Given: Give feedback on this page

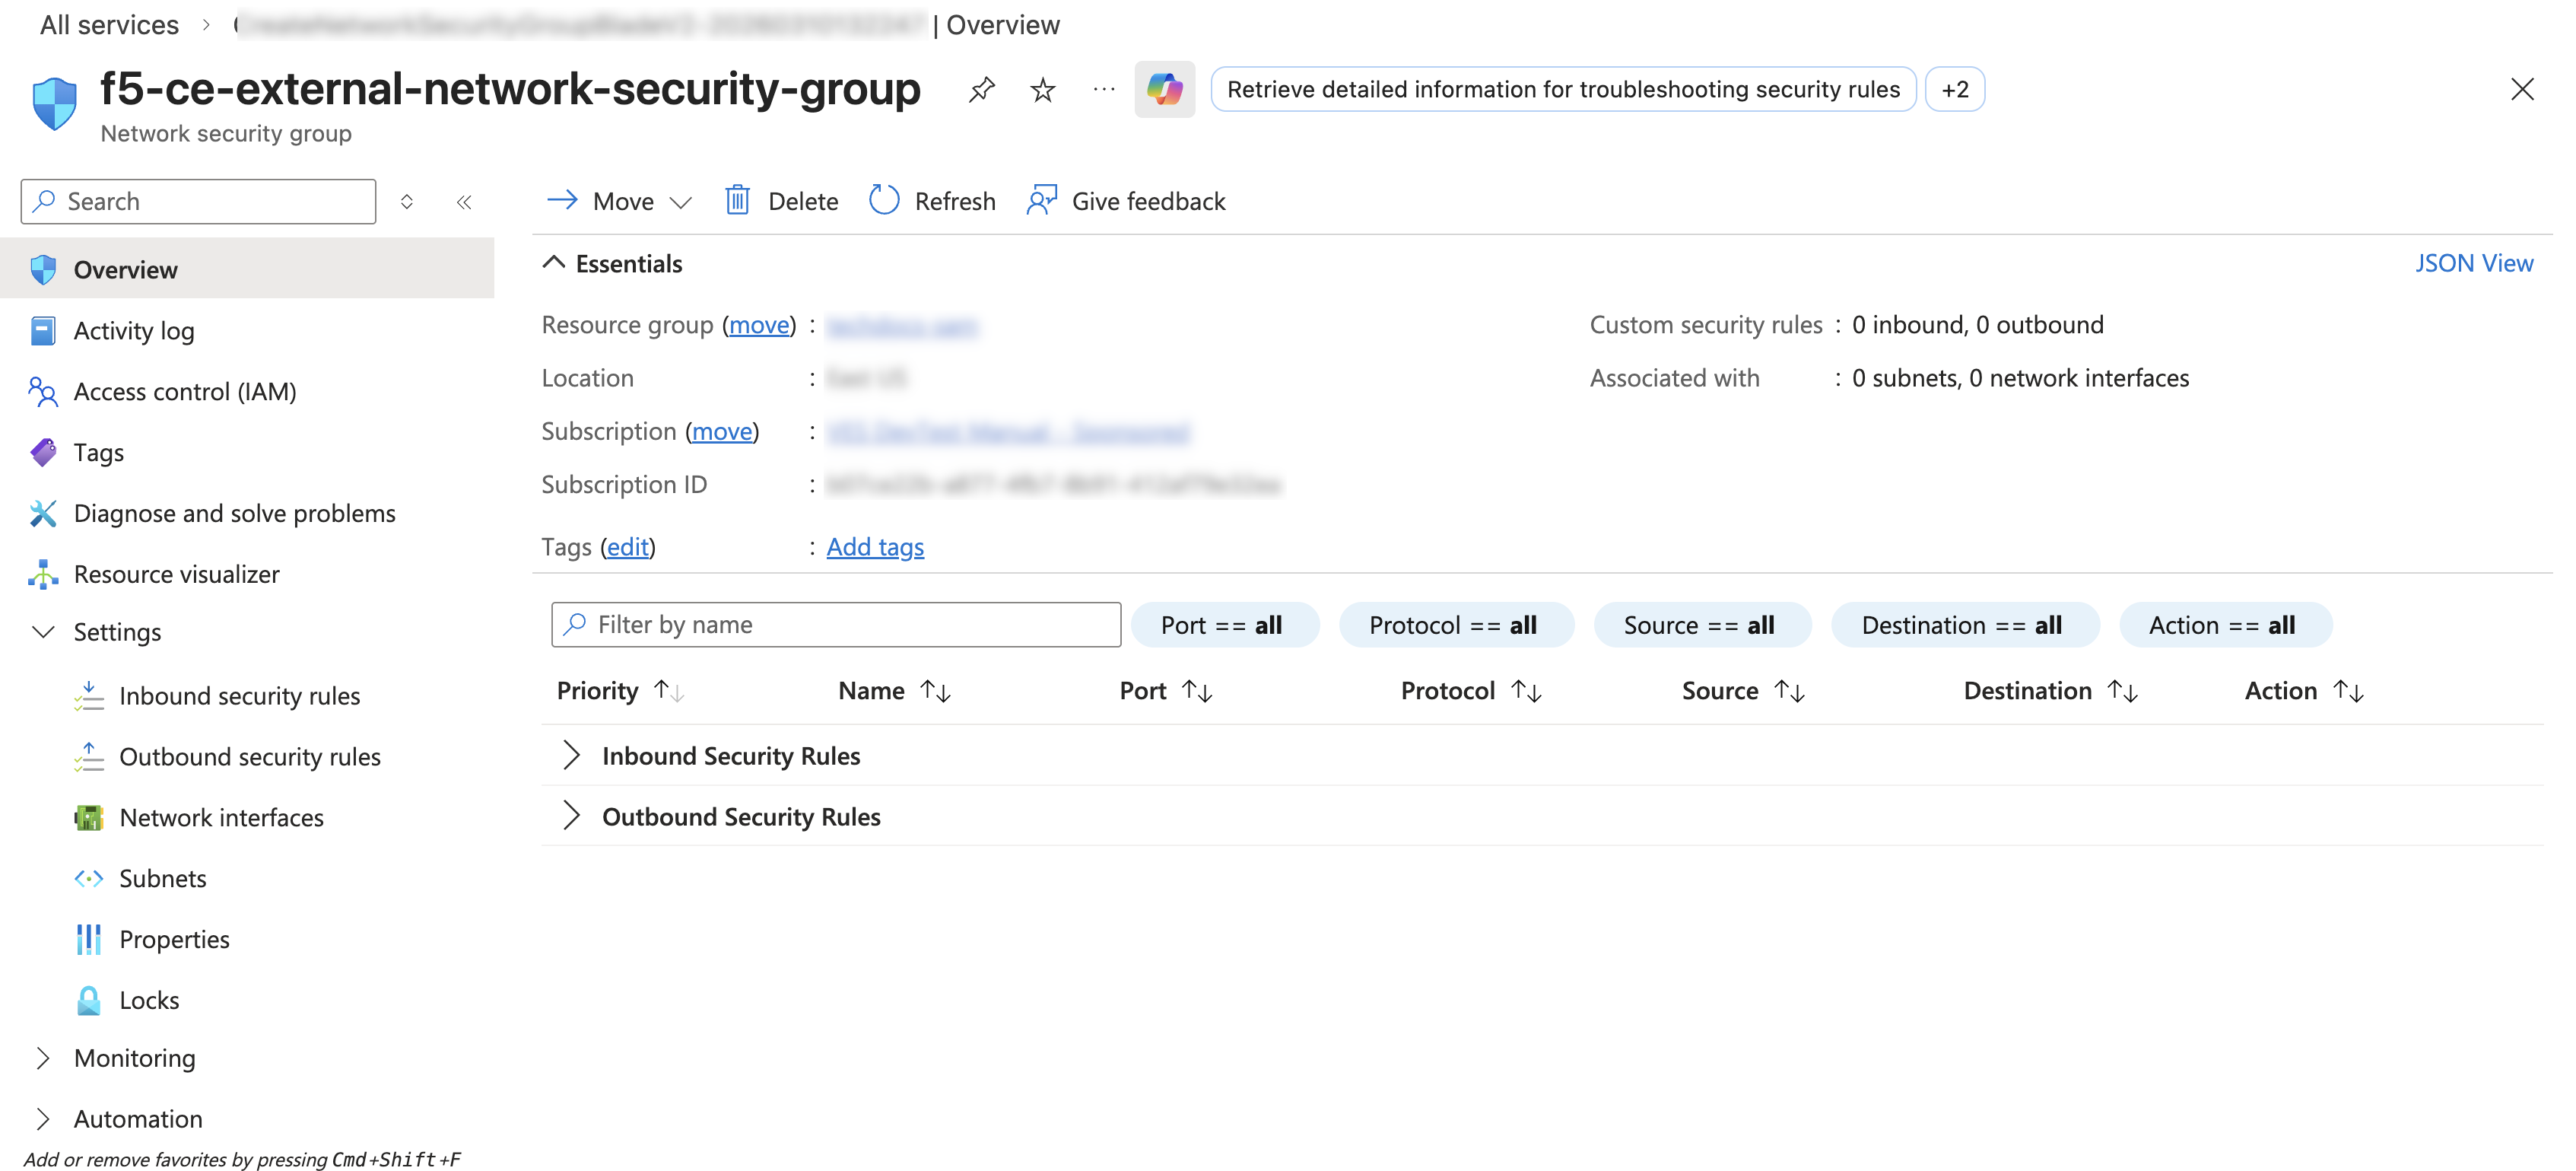Looking at the screenshot, I should click(1125, 200).
